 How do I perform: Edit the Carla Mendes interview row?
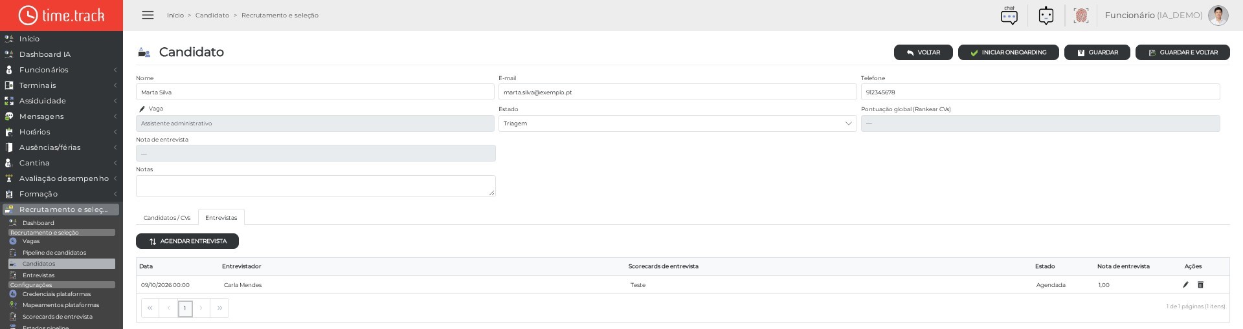coord(1185,285)
